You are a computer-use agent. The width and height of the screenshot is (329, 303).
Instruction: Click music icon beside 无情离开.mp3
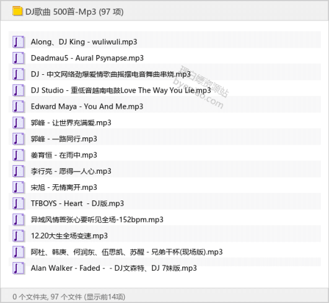point(18,187)
